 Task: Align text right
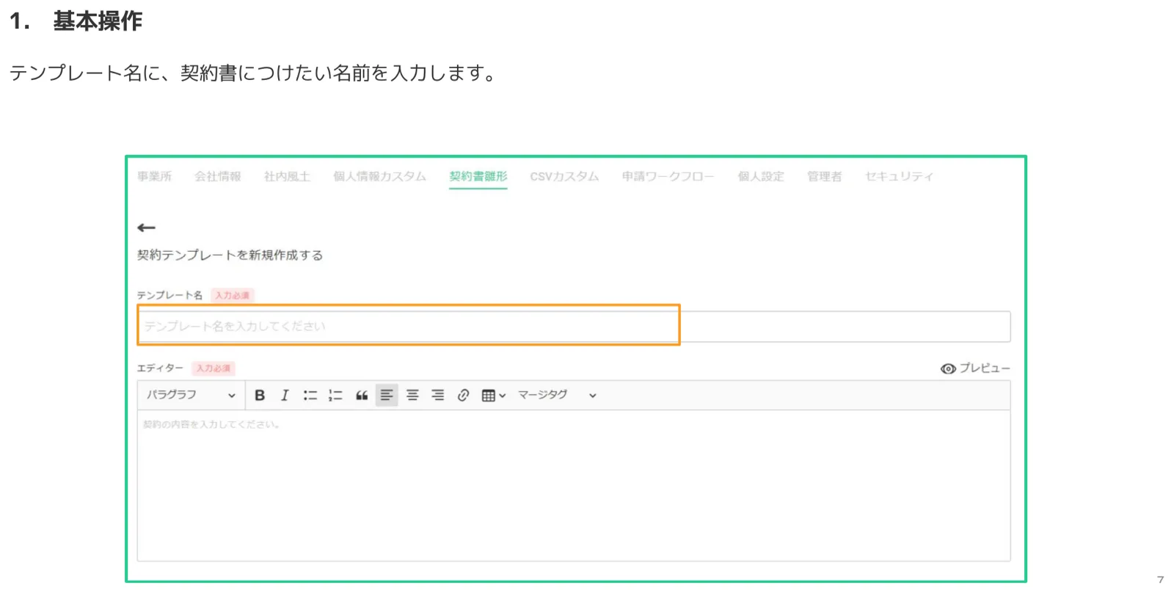click(x=437, y=396)
